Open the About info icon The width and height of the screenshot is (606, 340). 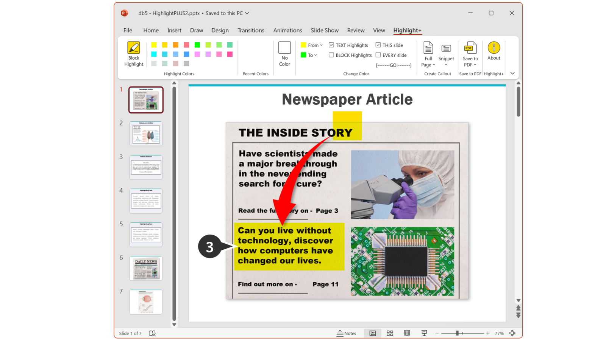(494, 48)
